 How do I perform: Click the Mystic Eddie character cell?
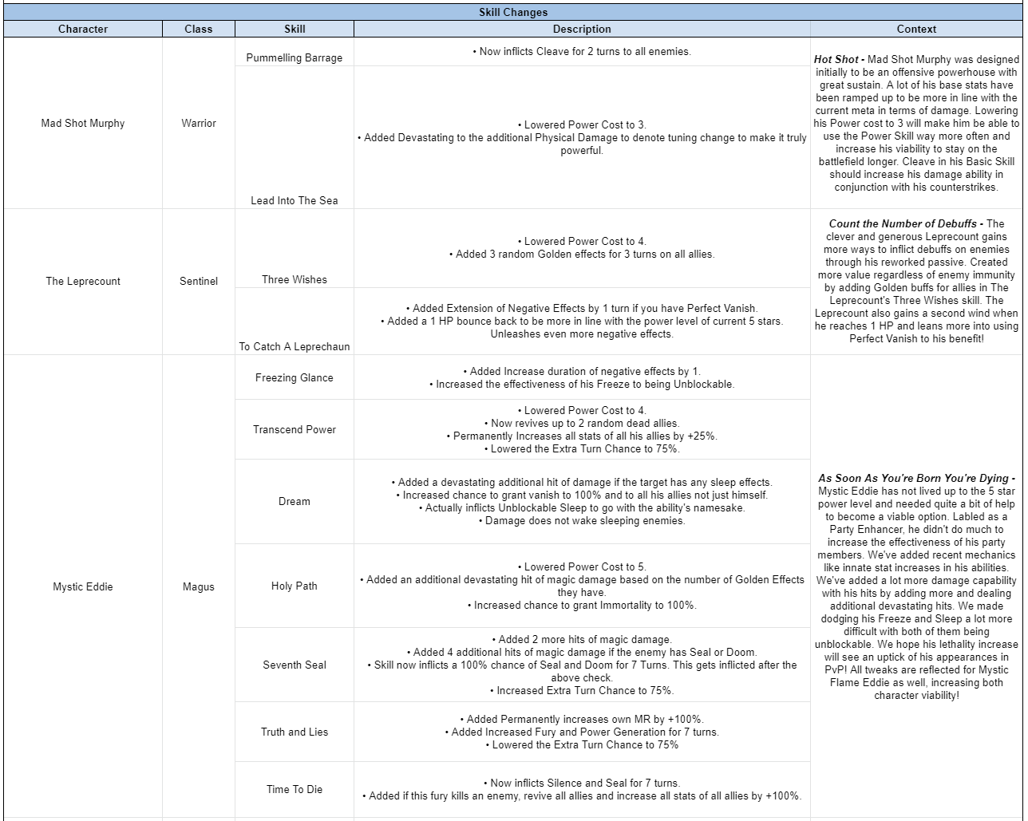[83, 586]
